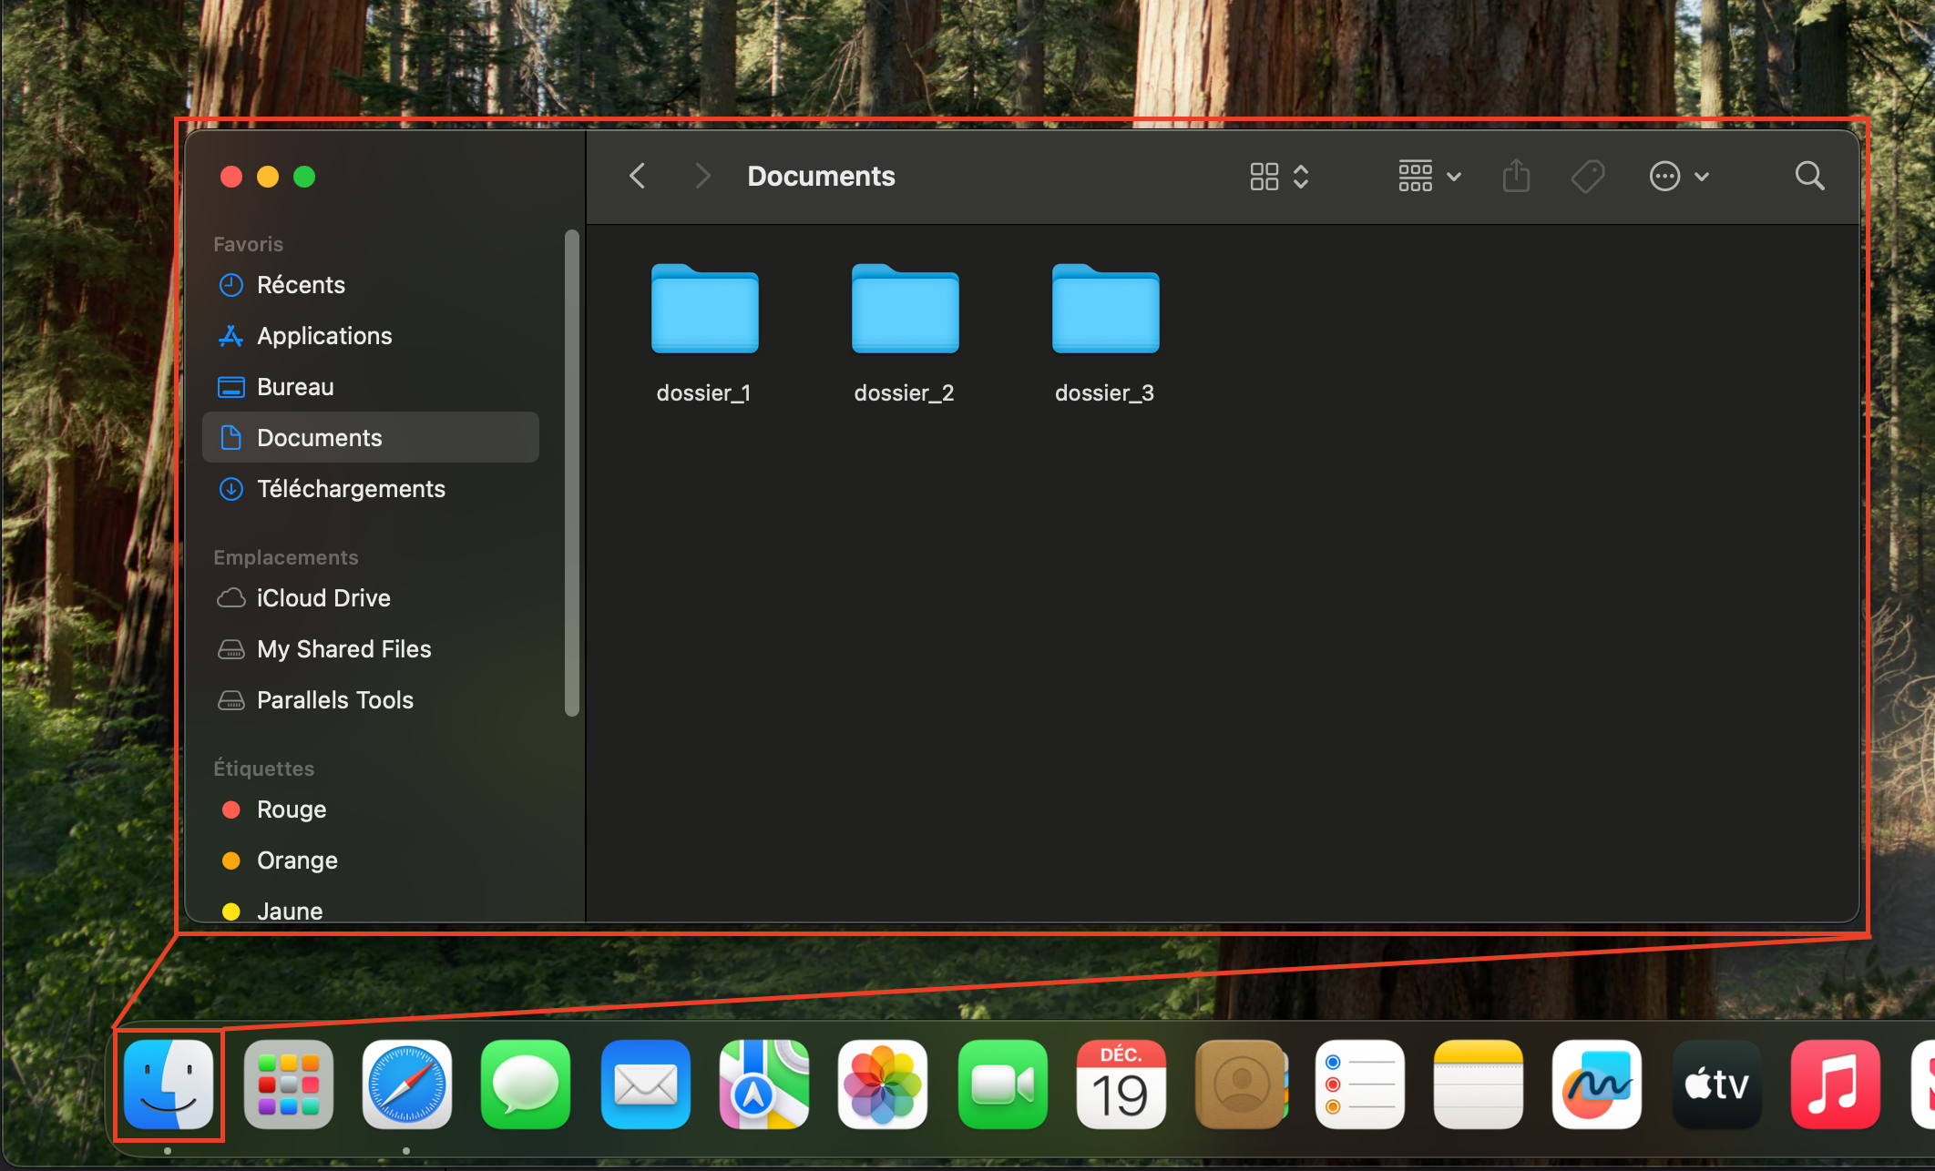1935x1171 pixels.
Task: Launch Photos from the Dock
Action: tap(883, 1084)
